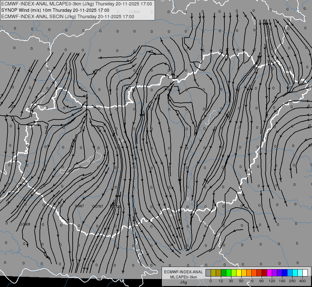Click the legend tick value '120'

point(272,281)
